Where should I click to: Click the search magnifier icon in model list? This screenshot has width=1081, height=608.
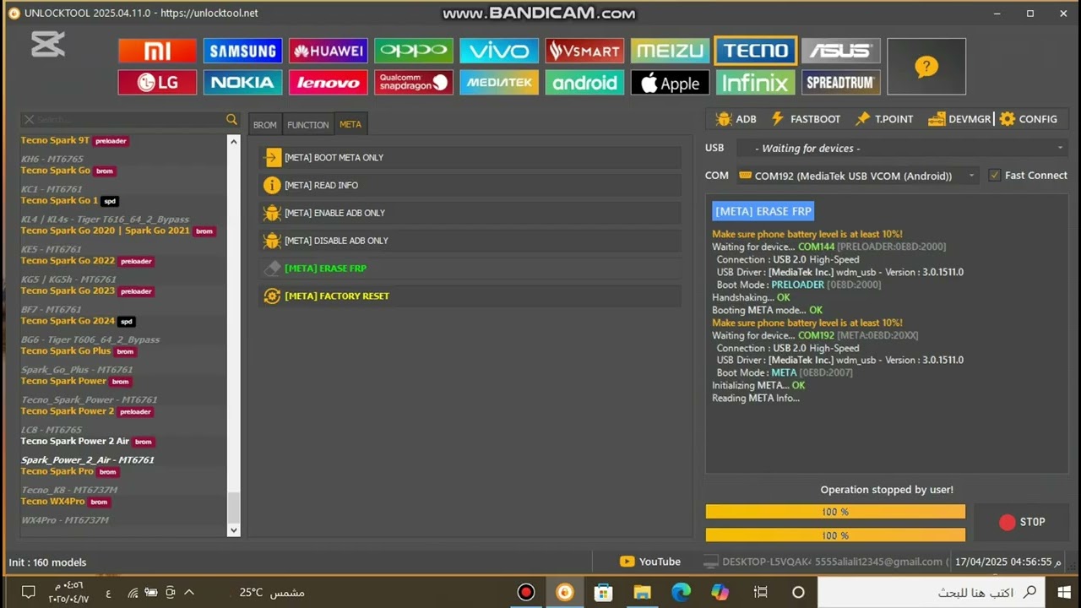click(231, 120)
